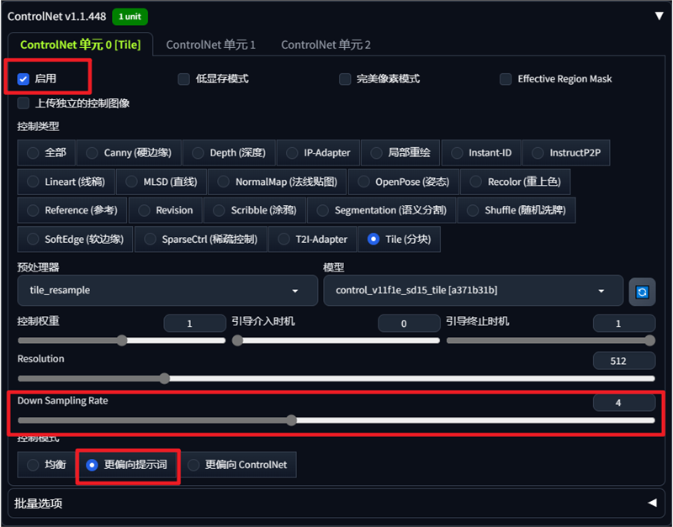Enable 完美像素模式

point(345,78)
